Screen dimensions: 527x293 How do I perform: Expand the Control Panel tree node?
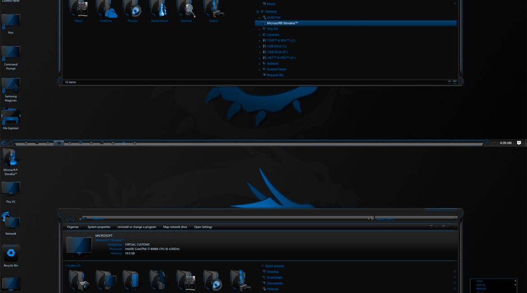click(259, 69)
